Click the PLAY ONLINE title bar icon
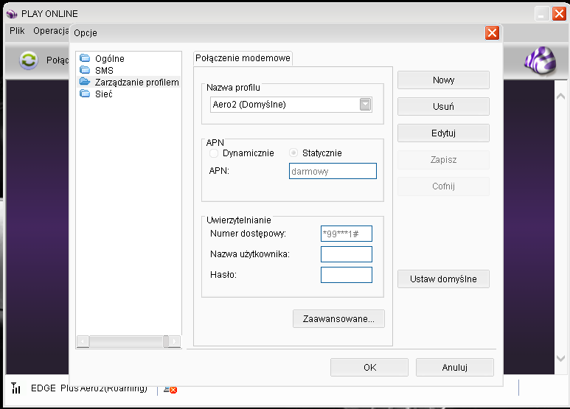This screenshot has width=570, height=409. point(11,14)
